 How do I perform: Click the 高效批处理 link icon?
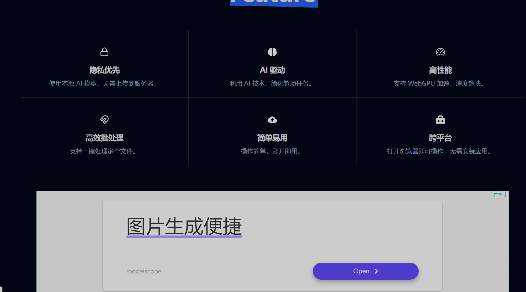click(x=104, y=119)
